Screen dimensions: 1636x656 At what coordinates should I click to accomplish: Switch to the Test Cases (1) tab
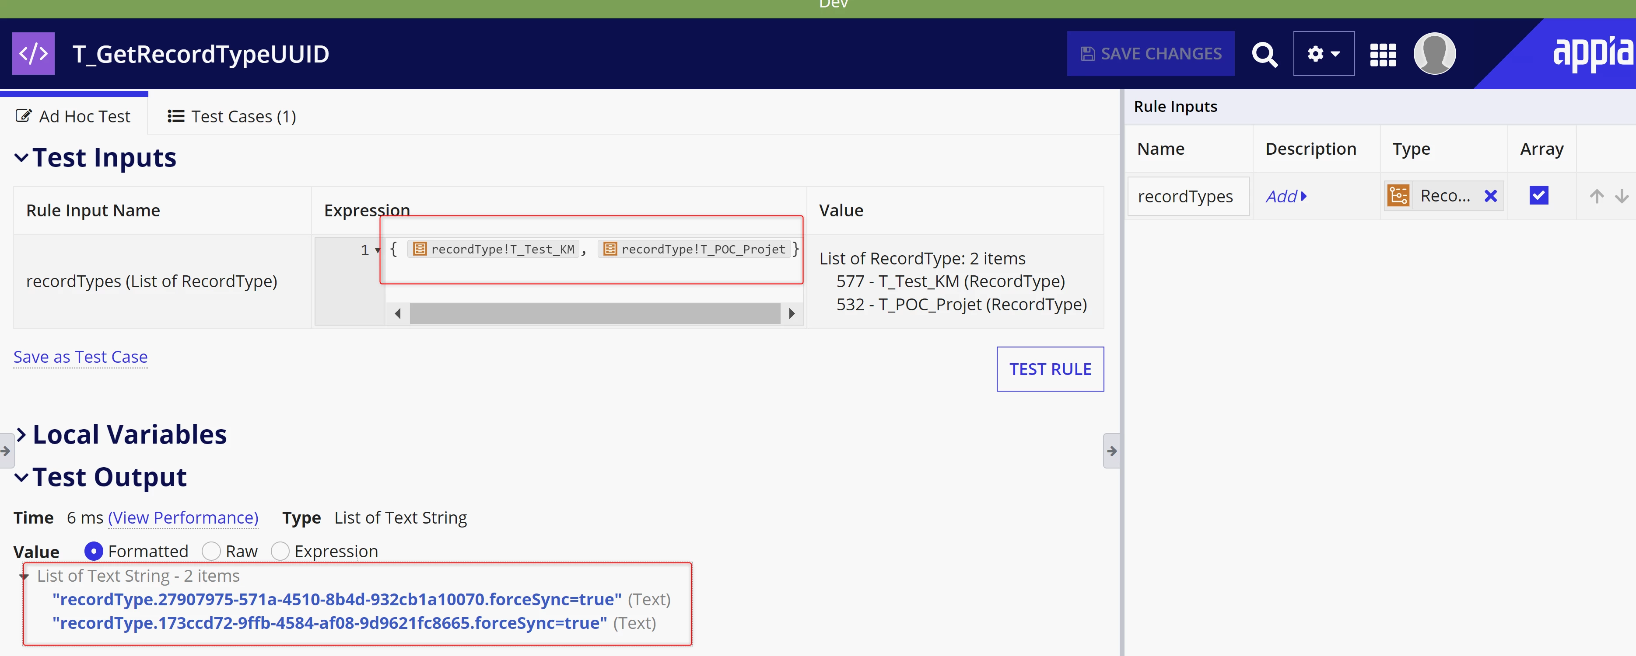(232, 117)
